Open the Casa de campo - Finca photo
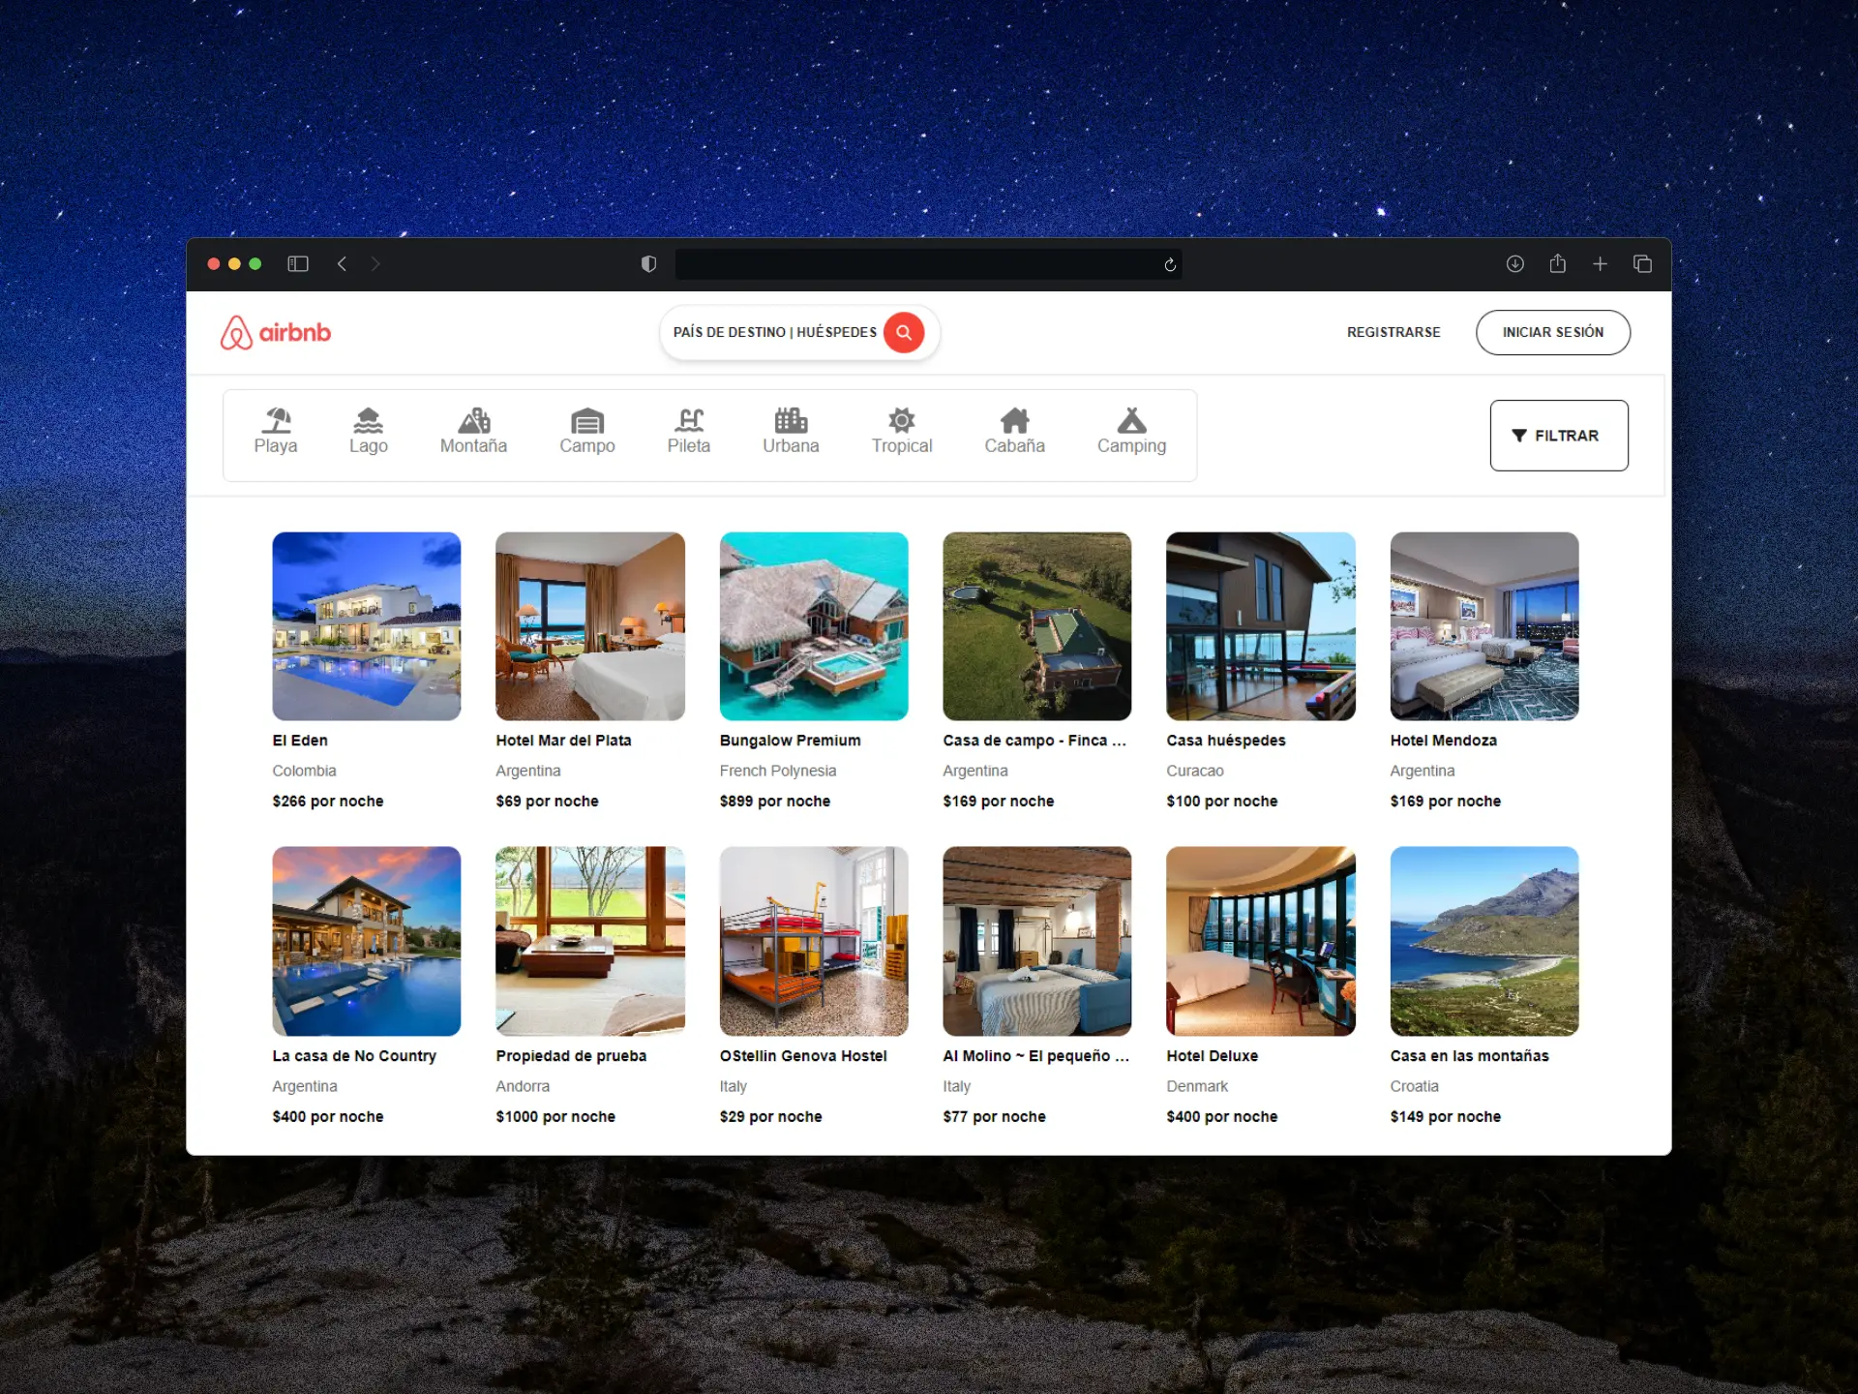This screenshot has height=1394, width=1858. pos(1037,626)
